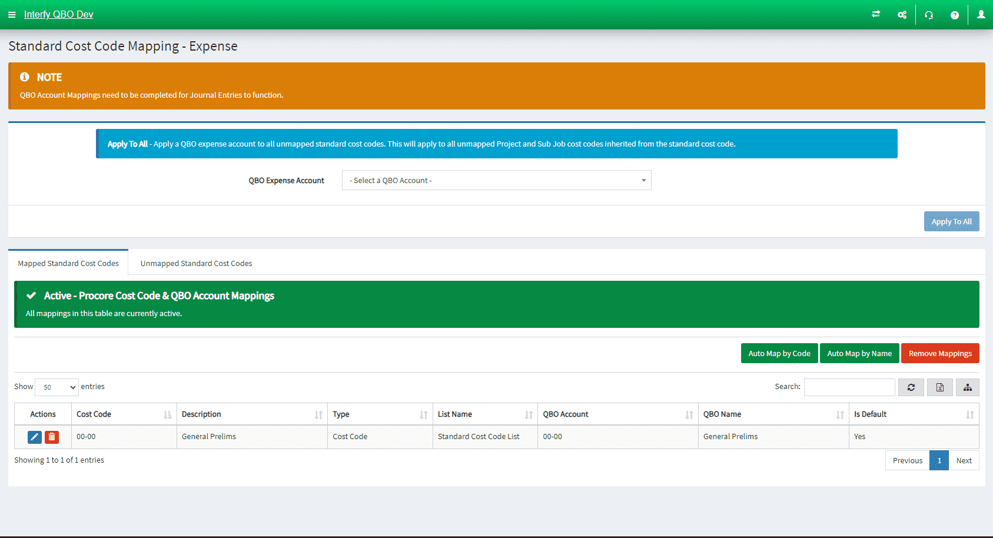The width and height of the screenshot is (993, 538).
Task: Switch to the Unmapped Standard Cost Codes tab
Action: [x=195, y=263]
